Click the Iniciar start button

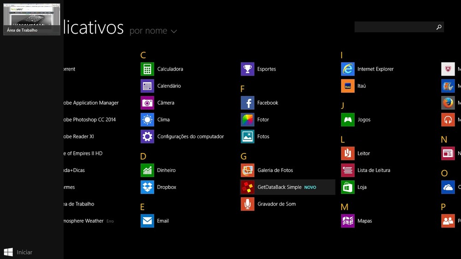[18, 252]
